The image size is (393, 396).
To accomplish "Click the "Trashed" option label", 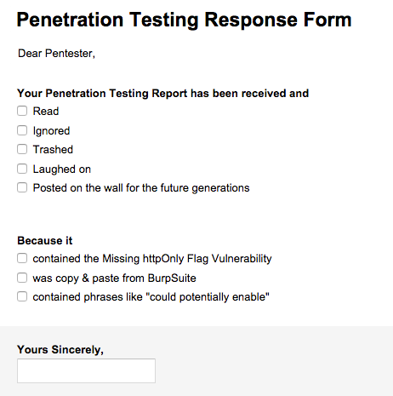I will (53, 150).
